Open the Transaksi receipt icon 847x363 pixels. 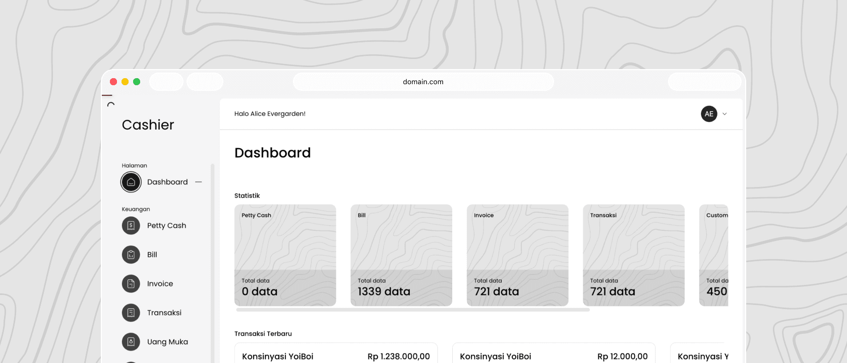coord(131,313)
